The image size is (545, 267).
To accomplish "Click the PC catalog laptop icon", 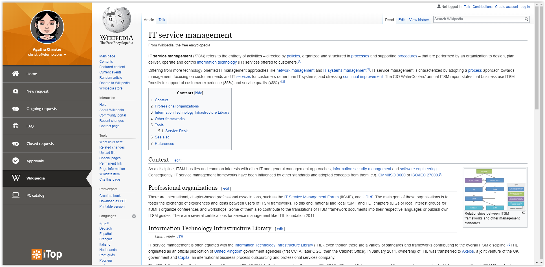I will click(16, 195).
